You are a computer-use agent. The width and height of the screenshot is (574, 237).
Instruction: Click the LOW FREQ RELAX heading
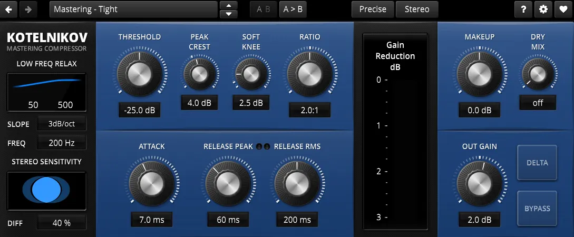pyautogui.click(x=47, y=64)
